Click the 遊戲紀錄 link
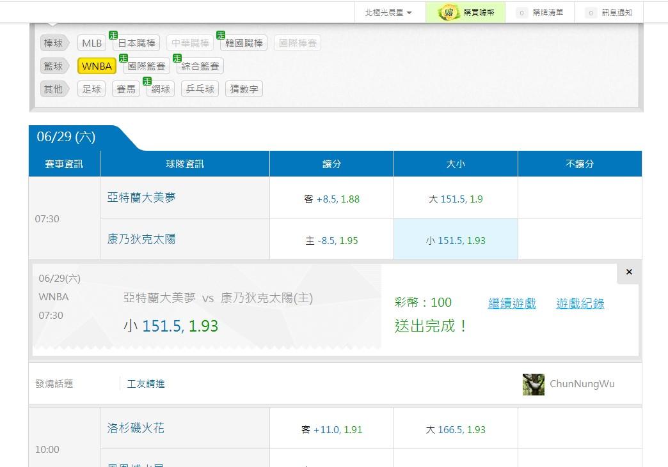Screen dimensions: 668x467 pyautogui.click(x=580, y=303)
